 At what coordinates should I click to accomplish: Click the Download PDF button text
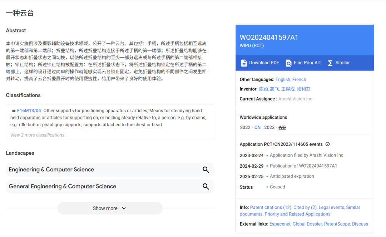coord(264,63)
